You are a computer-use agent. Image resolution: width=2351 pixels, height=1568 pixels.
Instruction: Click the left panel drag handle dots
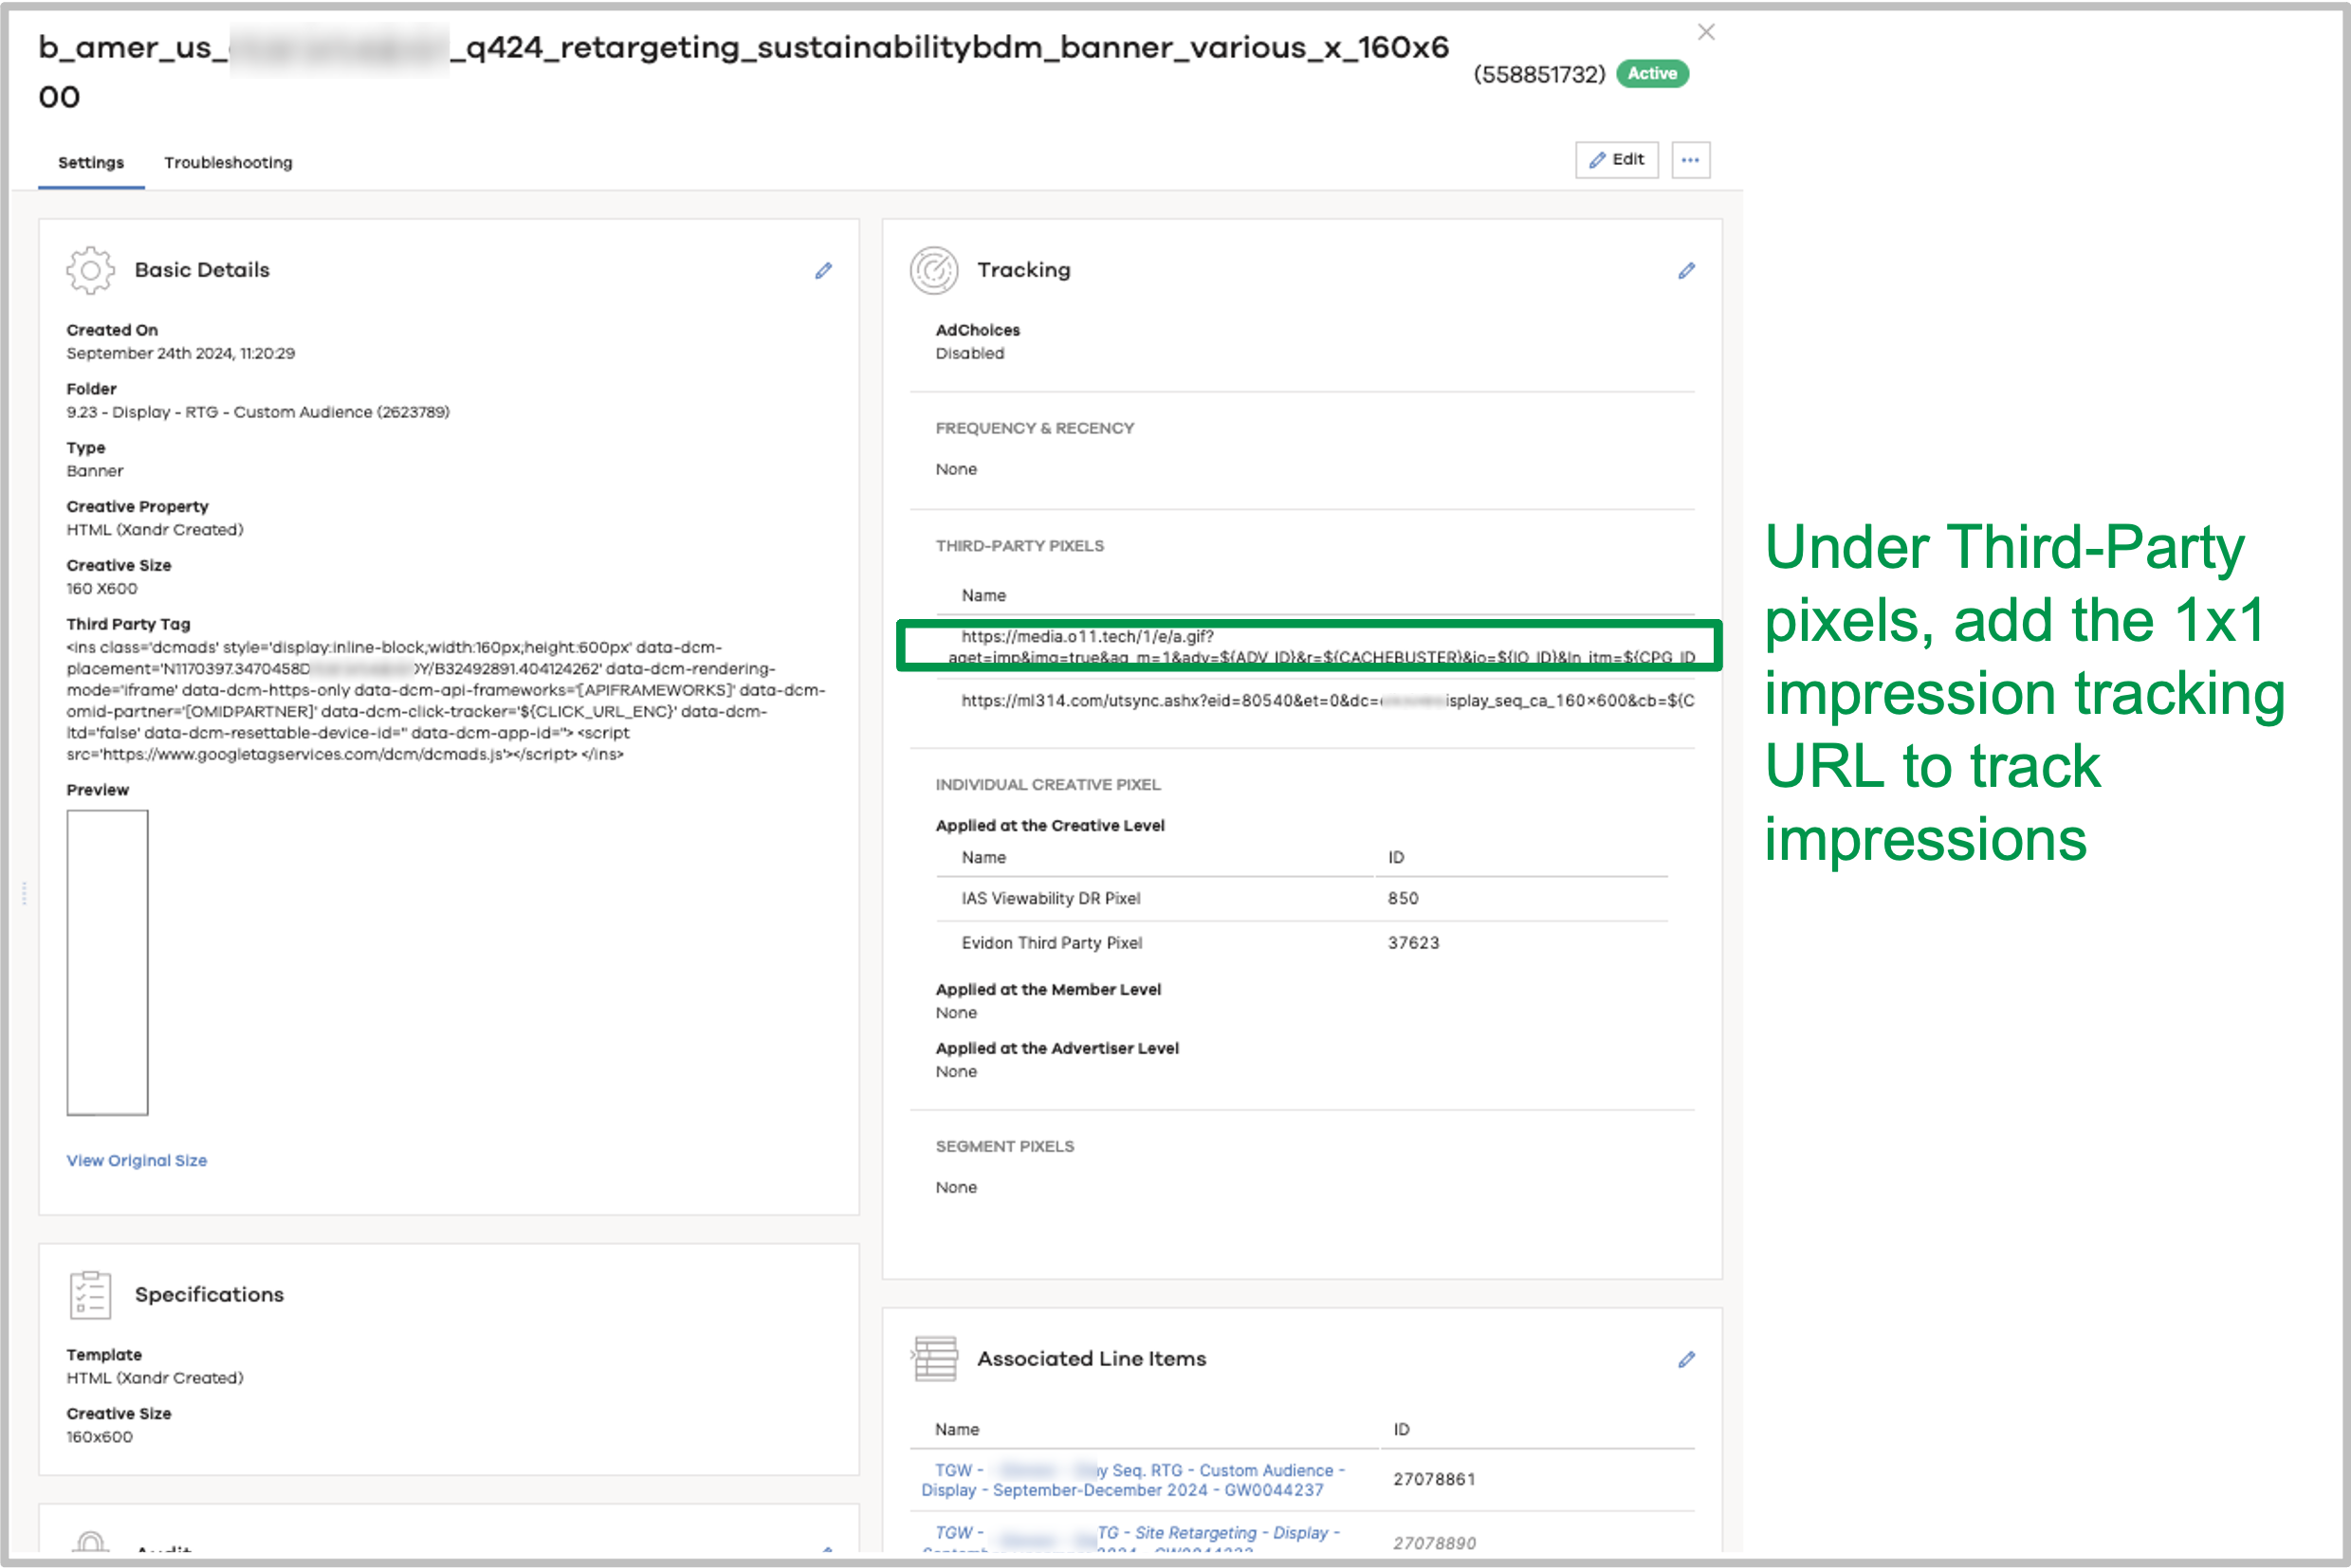[24, 893]
